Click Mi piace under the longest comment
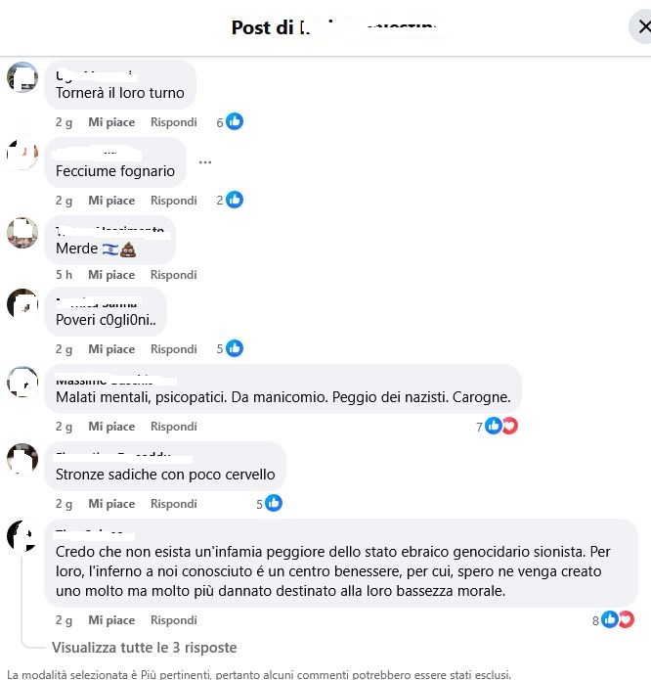651x680 pixels. tap(111, 620)
